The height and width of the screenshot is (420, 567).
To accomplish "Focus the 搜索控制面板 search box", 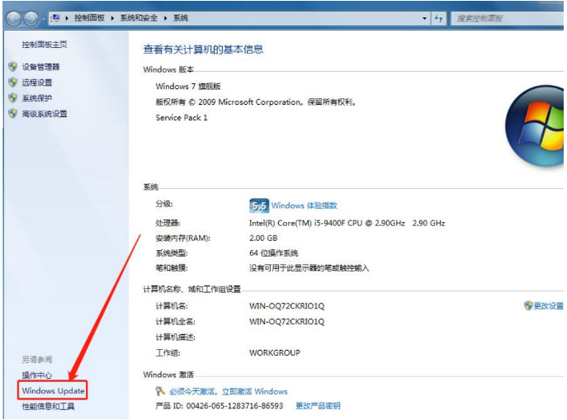I will coord(508,18).
